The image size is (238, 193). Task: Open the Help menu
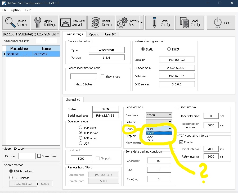[x=28, y=10]
